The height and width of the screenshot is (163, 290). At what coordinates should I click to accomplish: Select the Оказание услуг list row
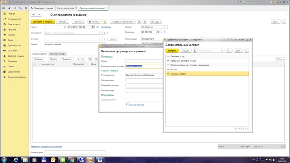pos(177,56)
